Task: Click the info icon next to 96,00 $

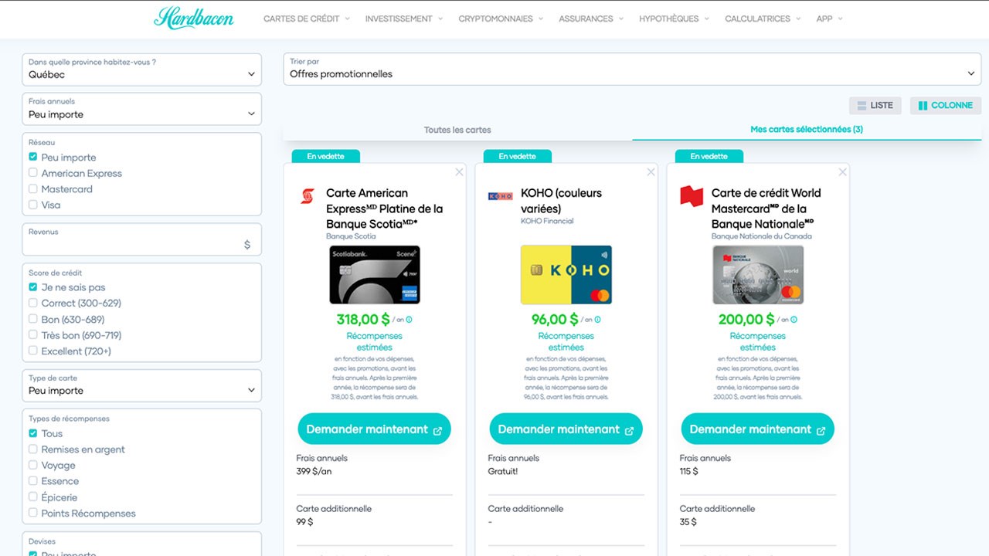Action: click(x=597, y=320)
